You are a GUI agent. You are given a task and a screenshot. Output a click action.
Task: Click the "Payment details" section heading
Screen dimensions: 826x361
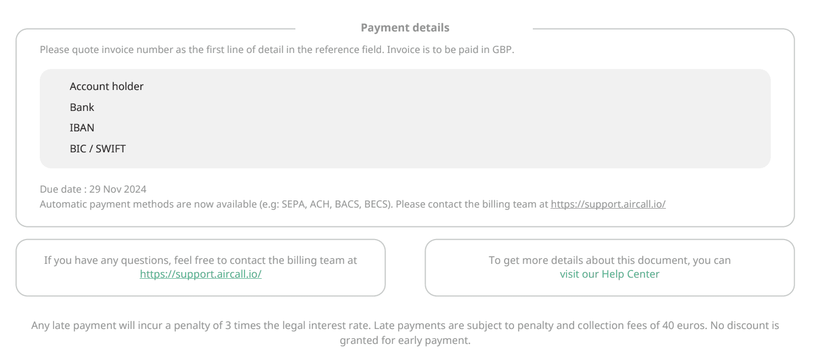tap(405, 28)
